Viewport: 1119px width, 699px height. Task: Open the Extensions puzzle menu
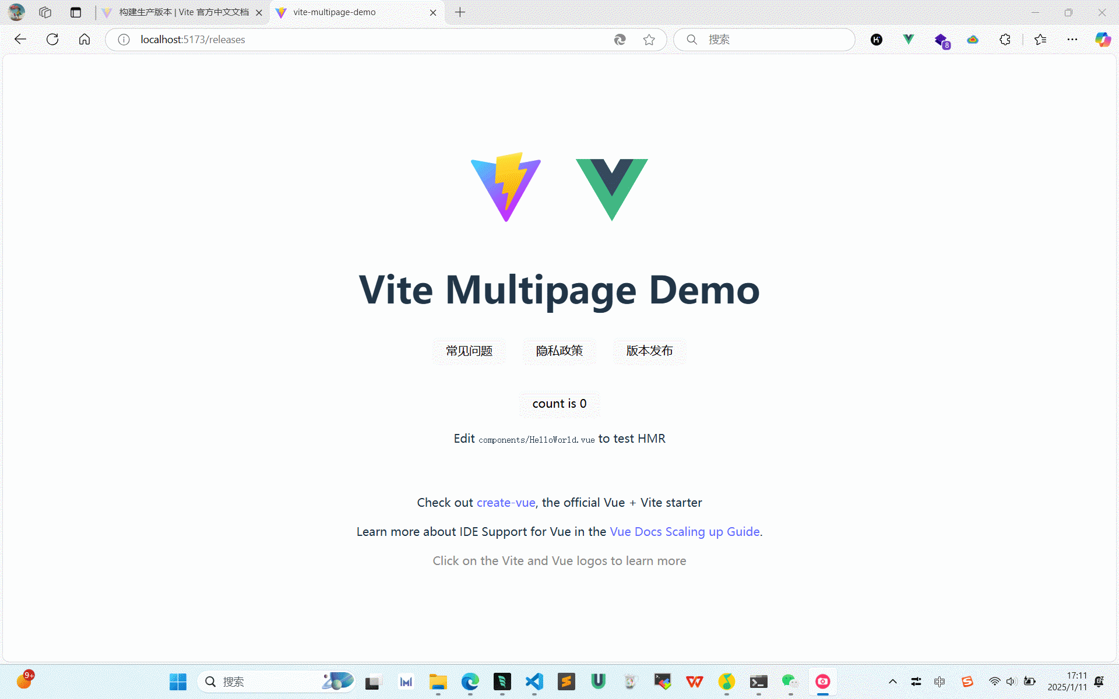1005,40
